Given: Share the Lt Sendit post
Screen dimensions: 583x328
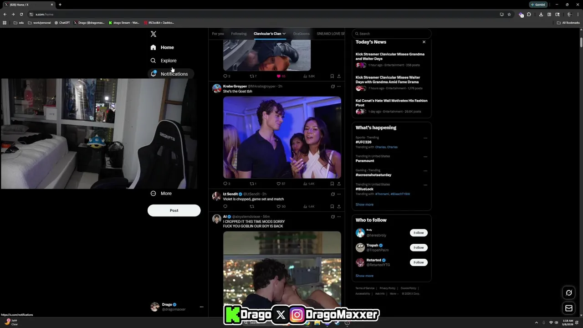Looking at the screenshot, I should [x=339, y=206].
